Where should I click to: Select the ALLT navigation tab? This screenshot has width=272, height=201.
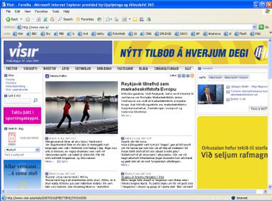point(188,69)
